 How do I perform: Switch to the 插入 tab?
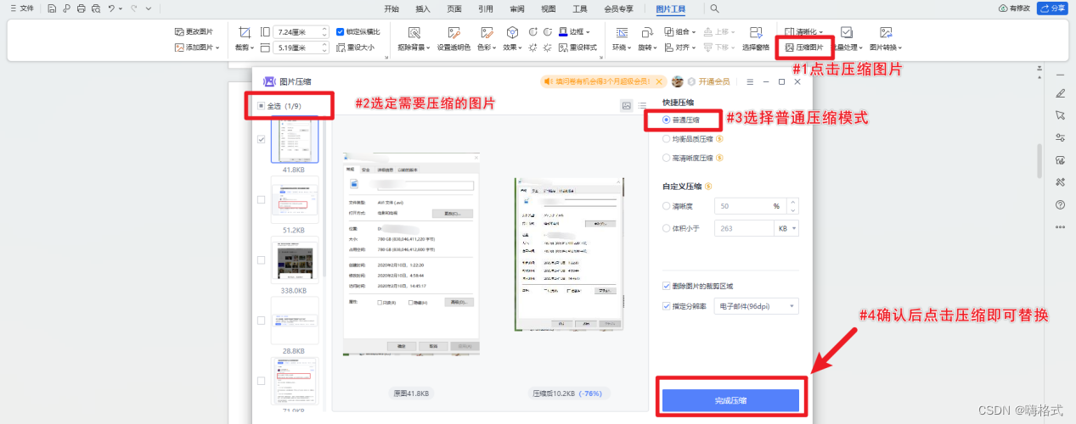point(423,8)
